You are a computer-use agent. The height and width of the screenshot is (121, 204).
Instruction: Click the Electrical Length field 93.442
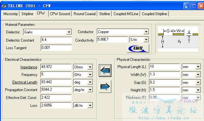pyautogui.click(x=56, y=82)
